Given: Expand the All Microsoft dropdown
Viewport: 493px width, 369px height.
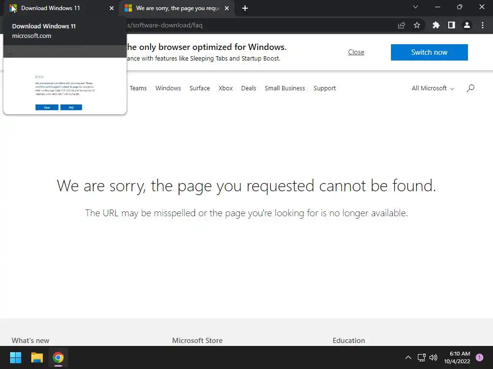Looking at the screenshot, I should pyautogui.click(x=433, y=88).
